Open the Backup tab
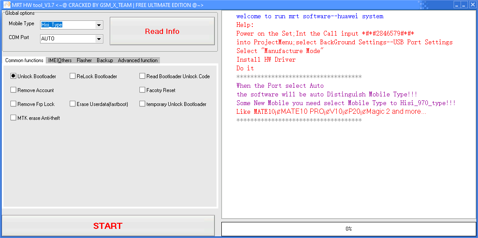The width and height of the screenshot is (478, 238). [105, 60]
